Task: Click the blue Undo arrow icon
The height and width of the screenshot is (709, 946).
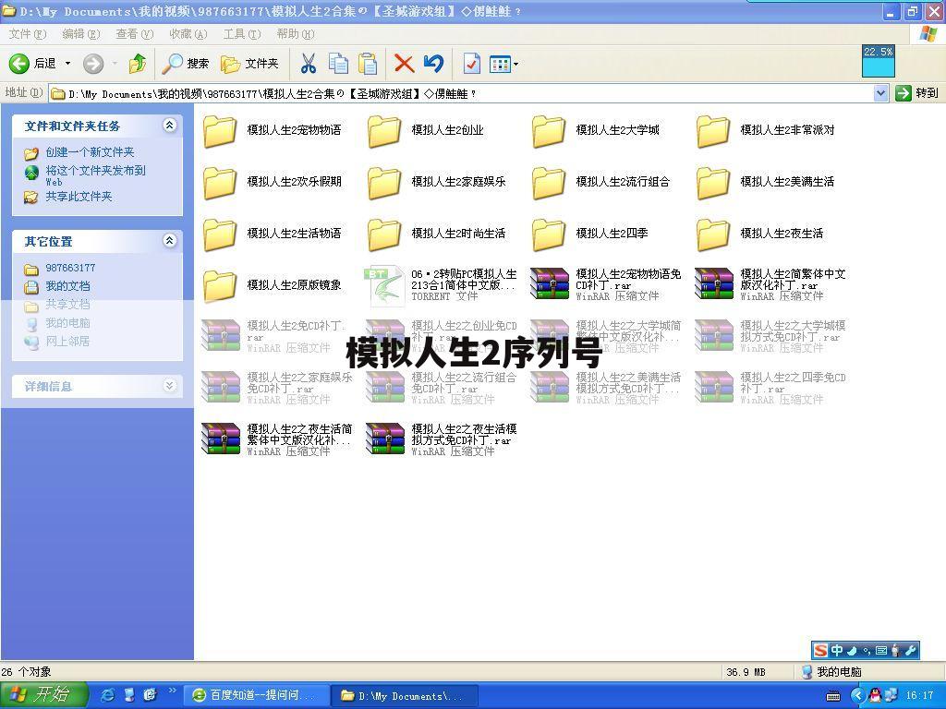Action: (x=433, y=64)
